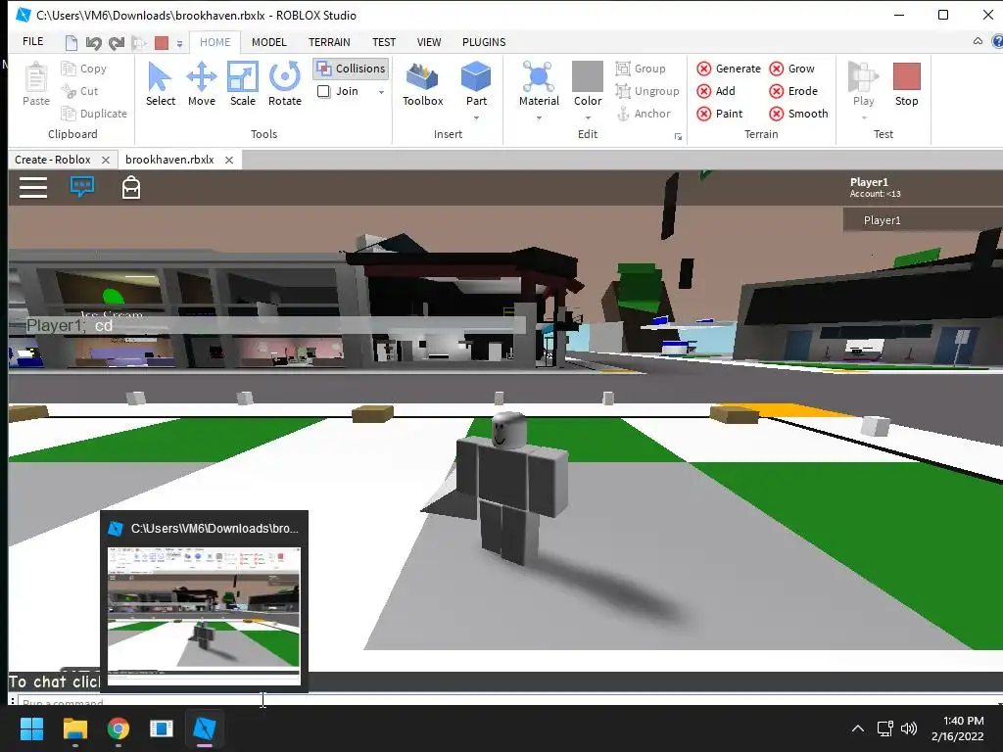Open File Explorer from the taskbar
The width and height of the screenshot is (1003, 752).
(x=74, y=728)
